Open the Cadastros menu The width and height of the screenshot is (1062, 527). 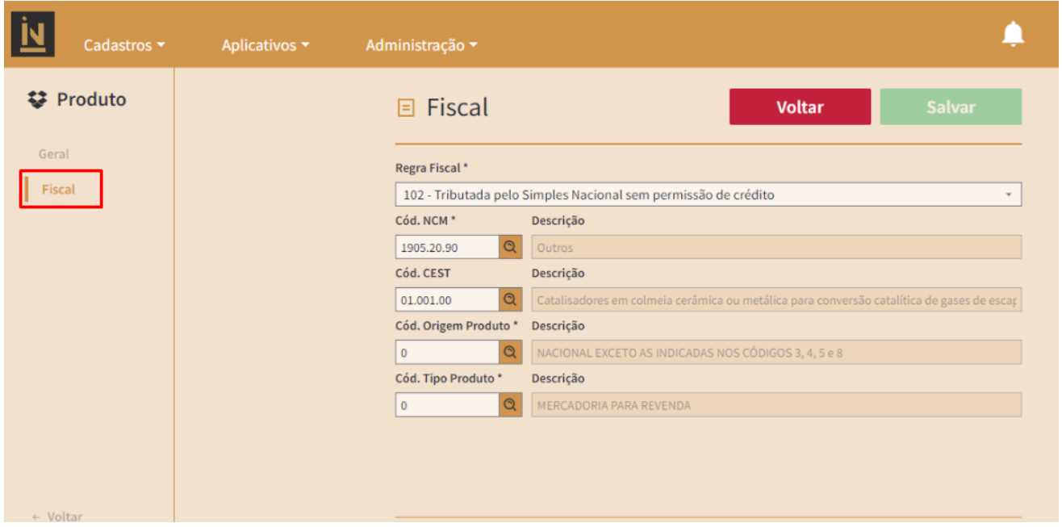[x=123, y=45]
